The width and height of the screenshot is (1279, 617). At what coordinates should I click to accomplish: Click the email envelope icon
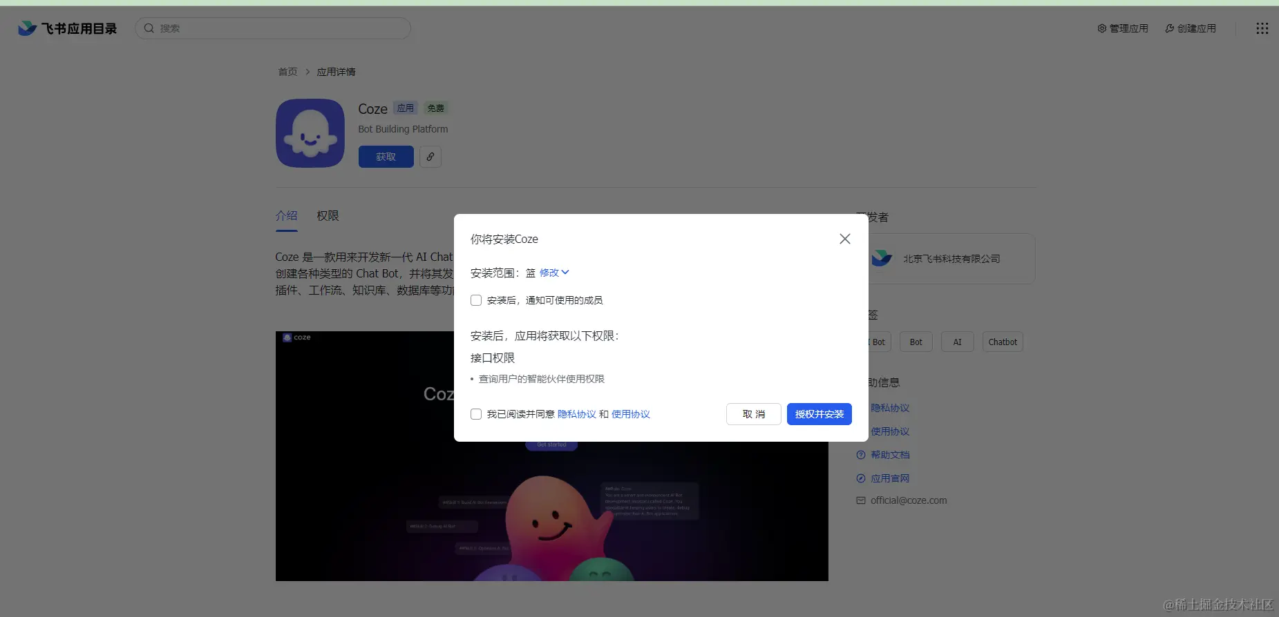[861, 500]
